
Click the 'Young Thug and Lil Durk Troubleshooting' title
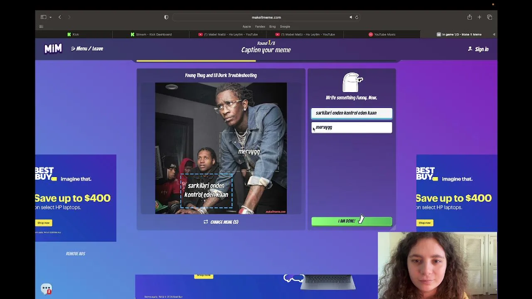tap(221, 76)
